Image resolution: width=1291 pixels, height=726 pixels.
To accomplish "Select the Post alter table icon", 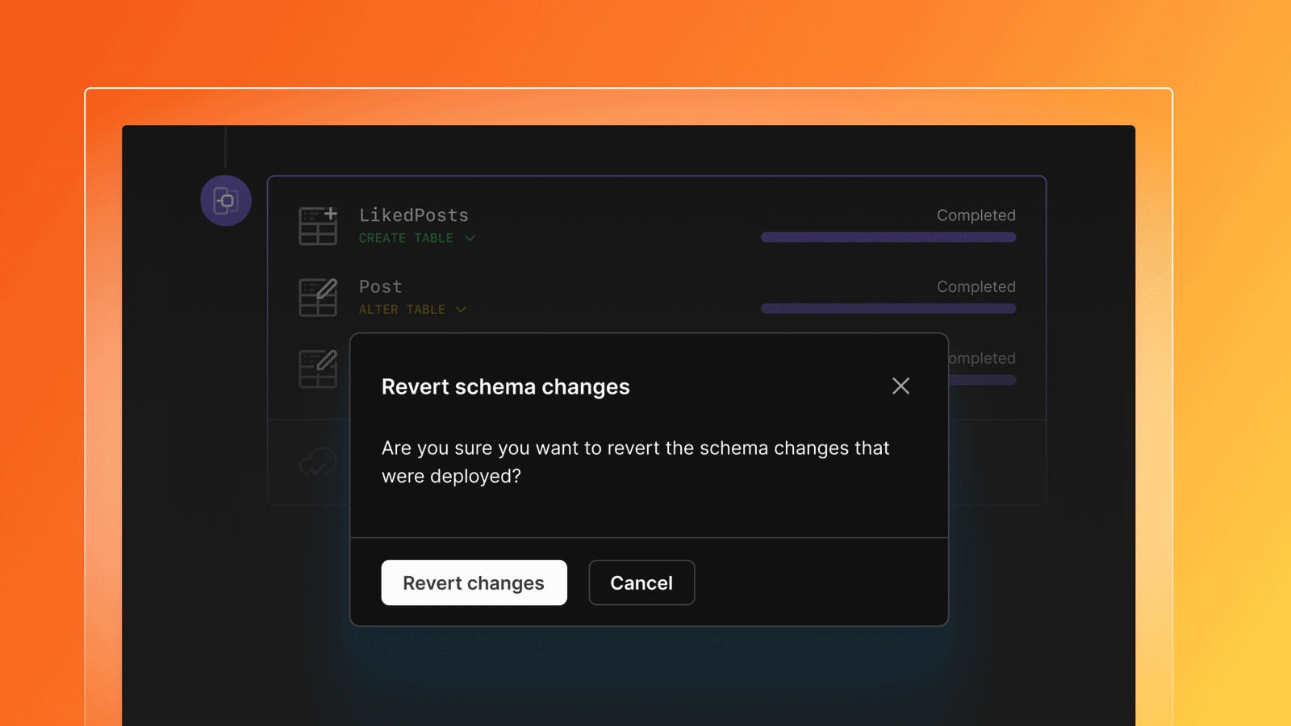I will coord(318,297).
